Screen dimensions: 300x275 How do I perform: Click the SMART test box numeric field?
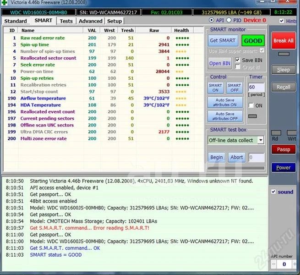tap(256, 157)
